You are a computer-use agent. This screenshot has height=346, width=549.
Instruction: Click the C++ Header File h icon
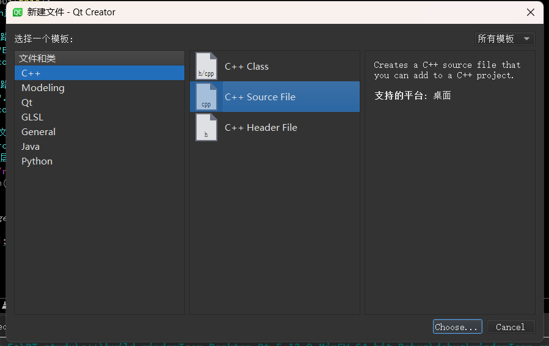click(x=206, y=127)
